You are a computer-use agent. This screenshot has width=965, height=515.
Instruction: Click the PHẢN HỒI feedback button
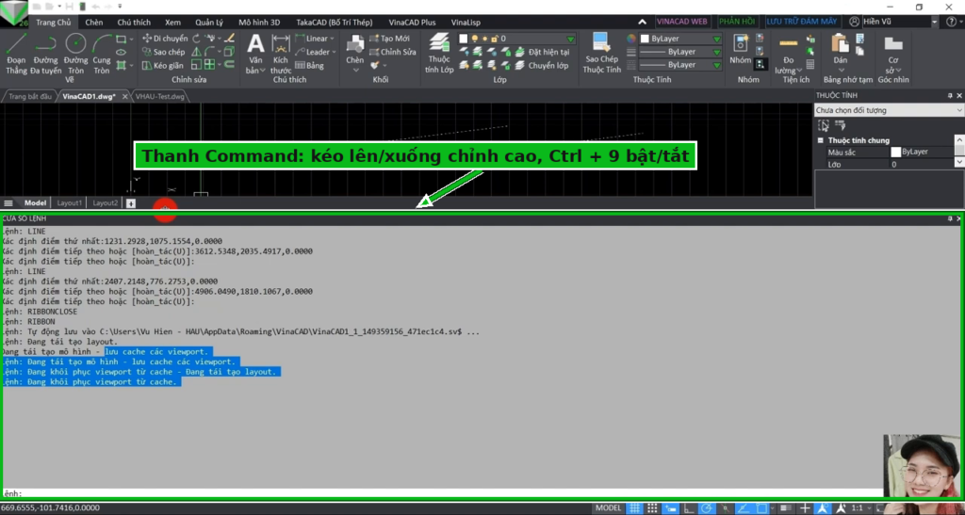tap(737, 22)
